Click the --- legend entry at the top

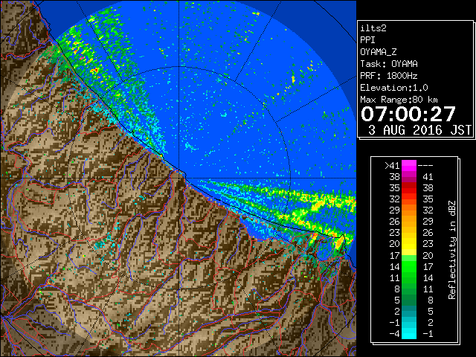[425, 166]
